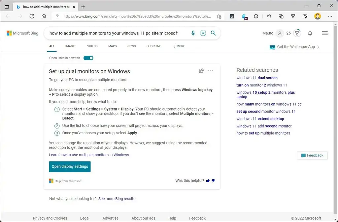Open the hamburger menu on the right
The height and width of the screenshot is (222, 338).
pyautogui.click(x=325, y=33)
